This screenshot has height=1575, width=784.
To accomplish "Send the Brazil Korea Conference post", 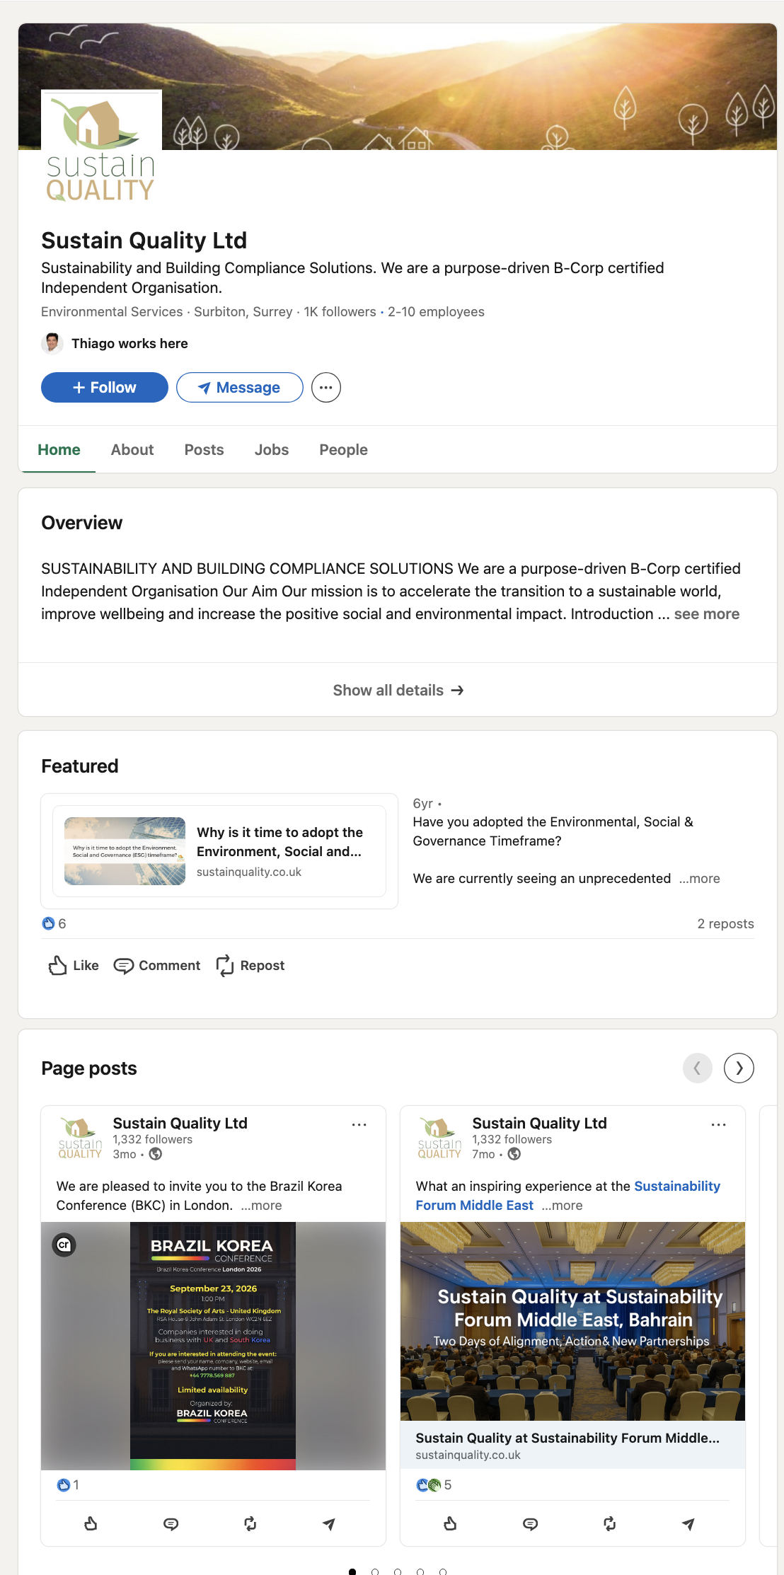I will (x=329, y=1523).
